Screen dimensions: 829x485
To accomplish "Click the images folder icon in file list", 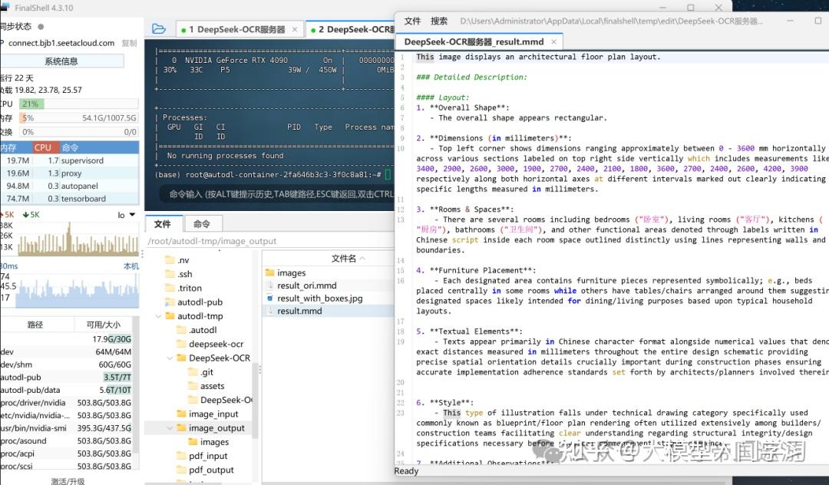I will 270,272.
